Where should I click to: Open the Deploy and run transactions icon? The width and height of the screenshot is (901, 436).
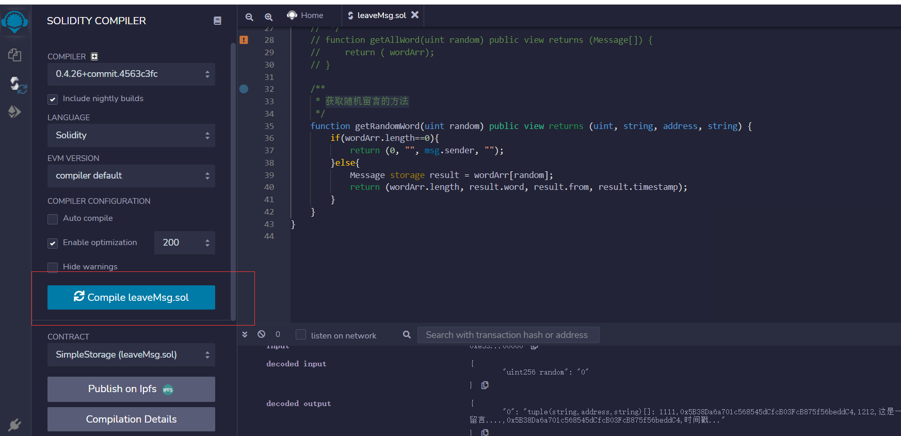(14, 111)
